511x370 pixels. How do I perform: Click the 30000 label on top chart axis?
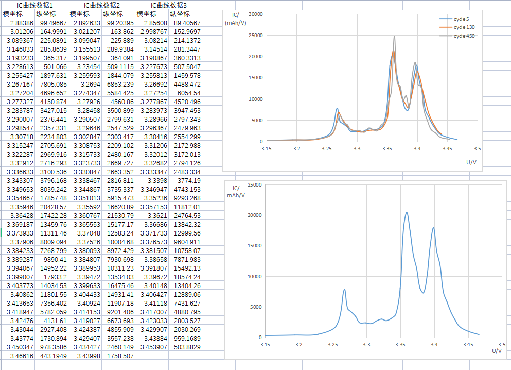click(256, 14)
